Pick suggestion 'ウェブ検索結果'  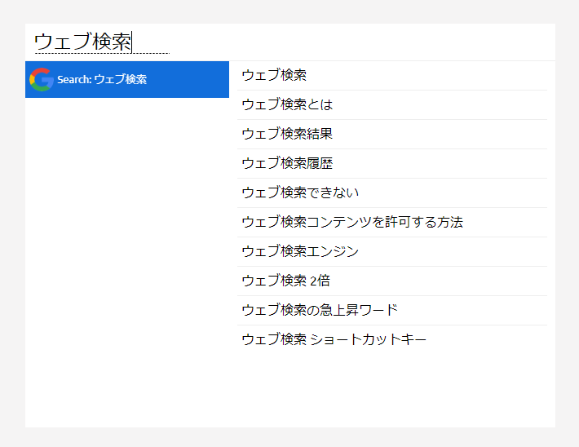point(391,134)
